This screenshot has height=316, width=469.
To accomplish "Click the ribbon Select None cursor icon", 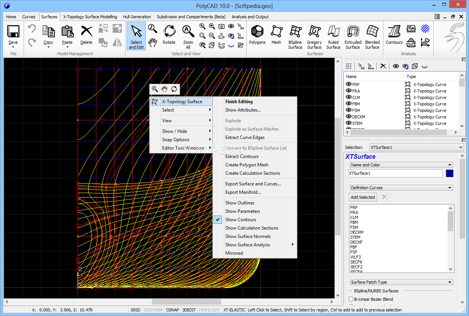I will click(241, 36).
